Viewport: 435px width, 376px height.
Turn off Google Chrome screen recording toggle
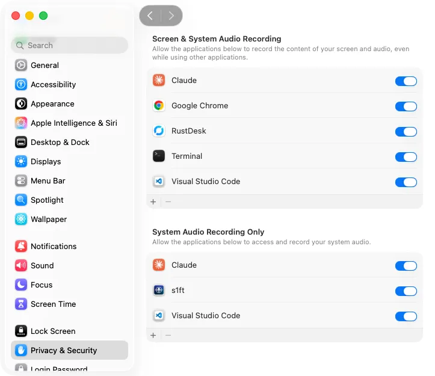(x=406, y=106)
